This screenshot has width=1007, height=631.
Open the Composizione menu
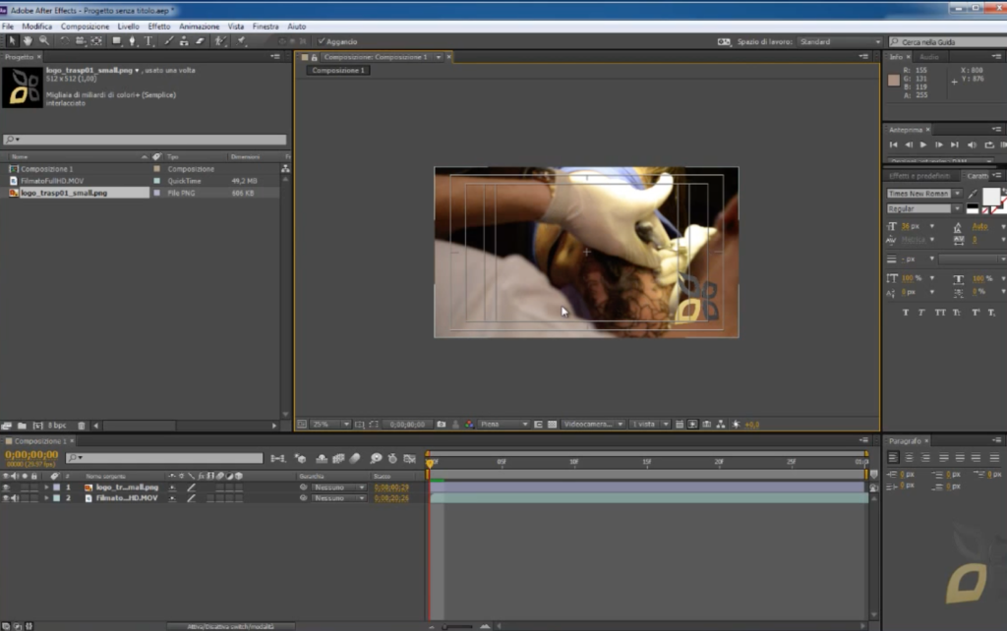point(85,27)
